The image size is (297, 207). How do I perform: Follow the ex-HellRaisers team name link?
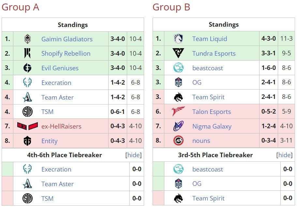(61, 126)
